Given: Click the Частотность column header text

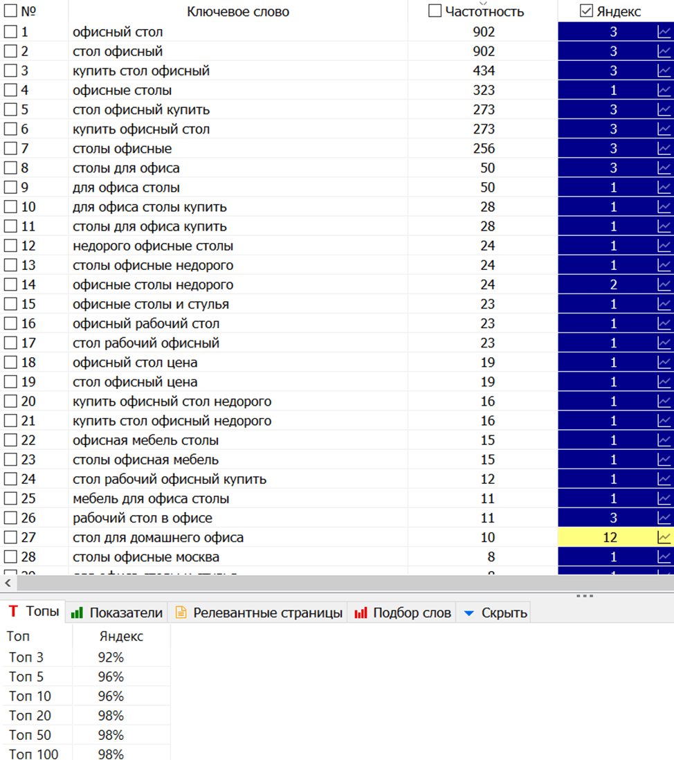Looking at the screenshot, I should pyautogui.click(x=484, y=12).
